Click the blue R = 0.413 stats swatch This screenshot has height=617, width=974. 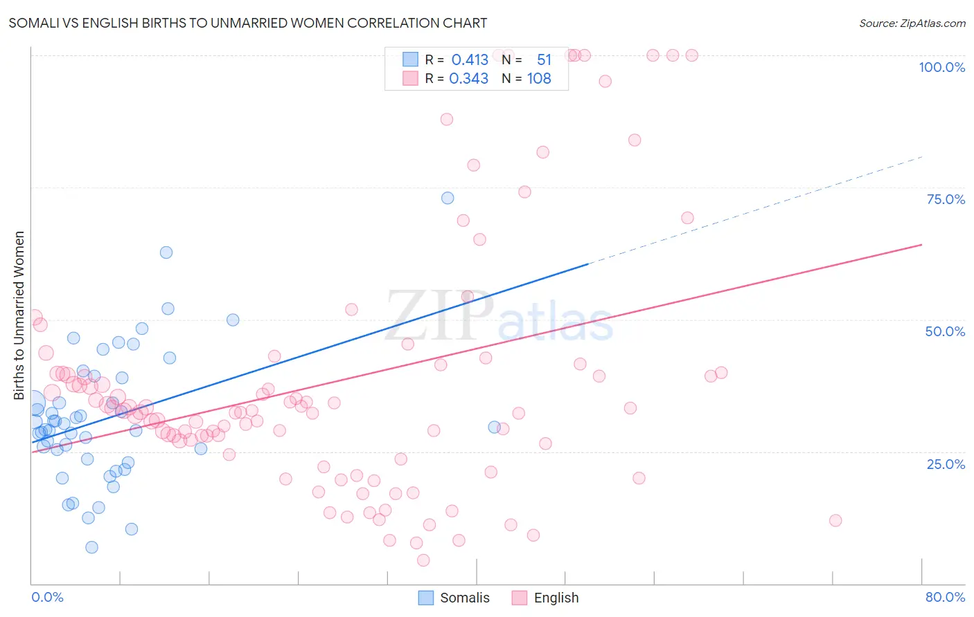(411, 59)
